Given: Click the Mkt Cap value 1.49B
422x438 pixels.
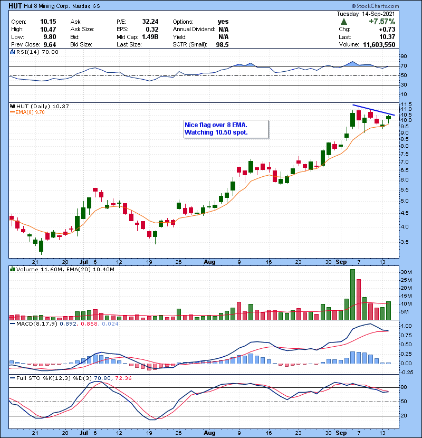Looking at the screenshot, I should 150,37.
